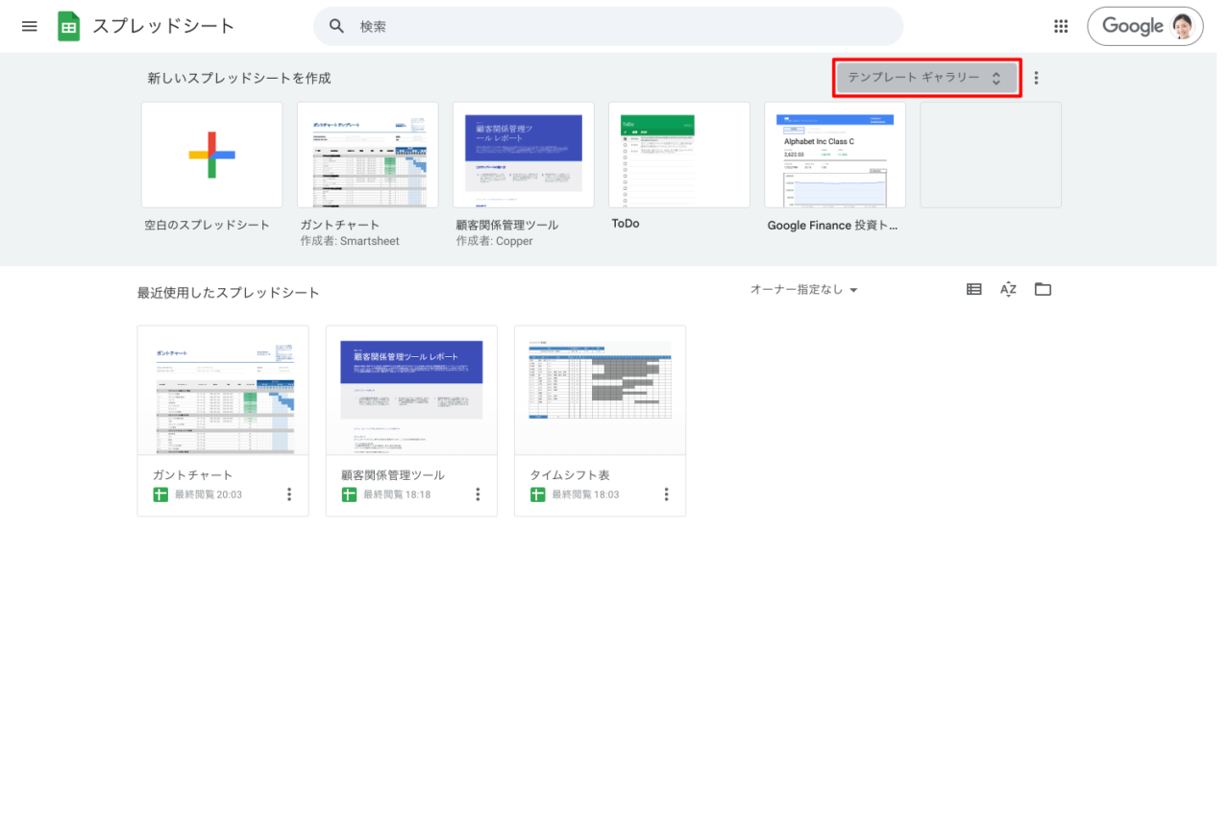Viewport: 1230px width, 819px height.
Task: Open more actions for ガントチャート file
Action: (x=289, y=494)
